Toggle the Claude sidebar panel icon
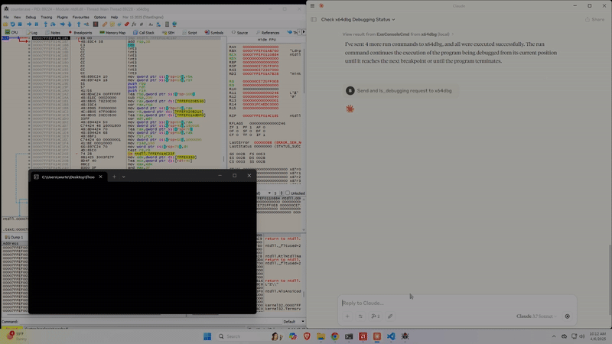The image size is (612, 344). 314,20
